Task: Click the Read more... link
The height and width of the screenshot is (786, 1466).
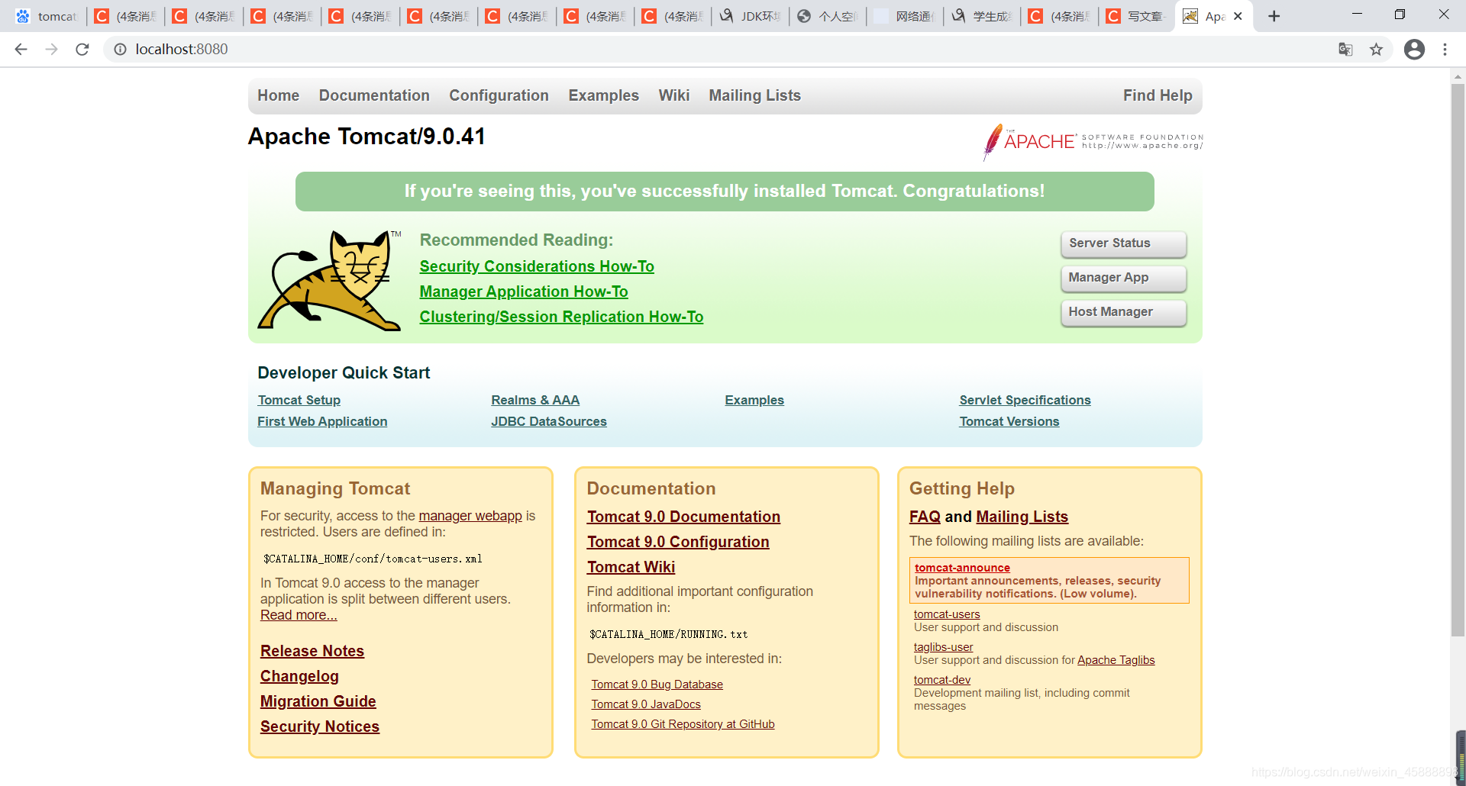Action: click(x=299, y=615)
